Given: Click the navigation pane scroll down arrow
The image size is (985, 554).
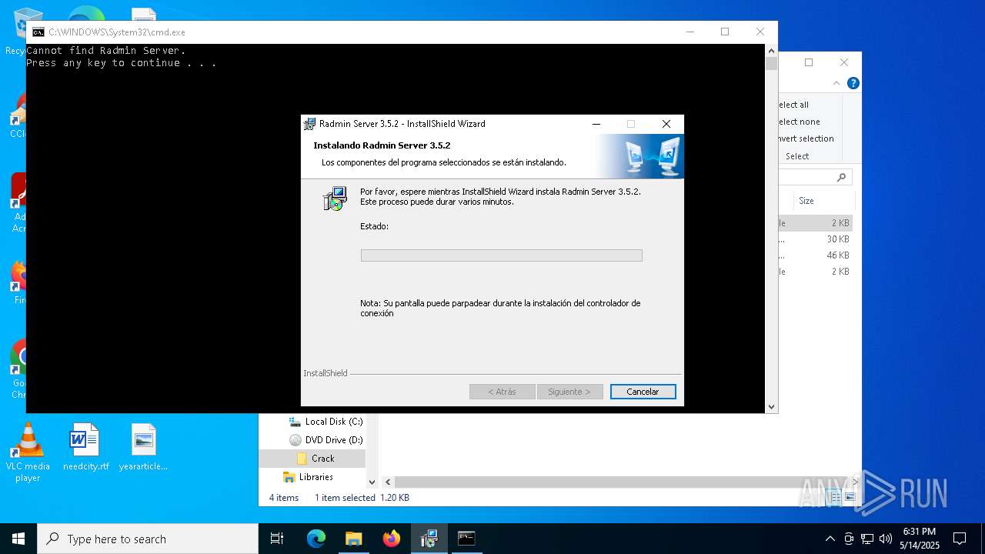Looking at the screenshot, I should click(372, 482).
